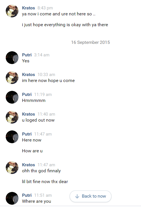
Task: Click Kratos avatar at 10:33 am message
Action: pyautogui.click(x=12, y=78)
